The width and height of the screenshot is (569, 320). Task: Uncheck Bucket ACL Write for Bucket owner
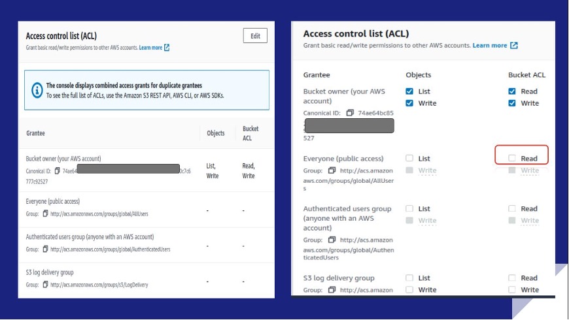512,103
